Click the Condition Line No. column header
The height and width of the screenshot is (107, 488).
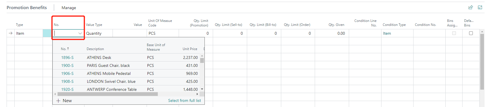[365, 23]
